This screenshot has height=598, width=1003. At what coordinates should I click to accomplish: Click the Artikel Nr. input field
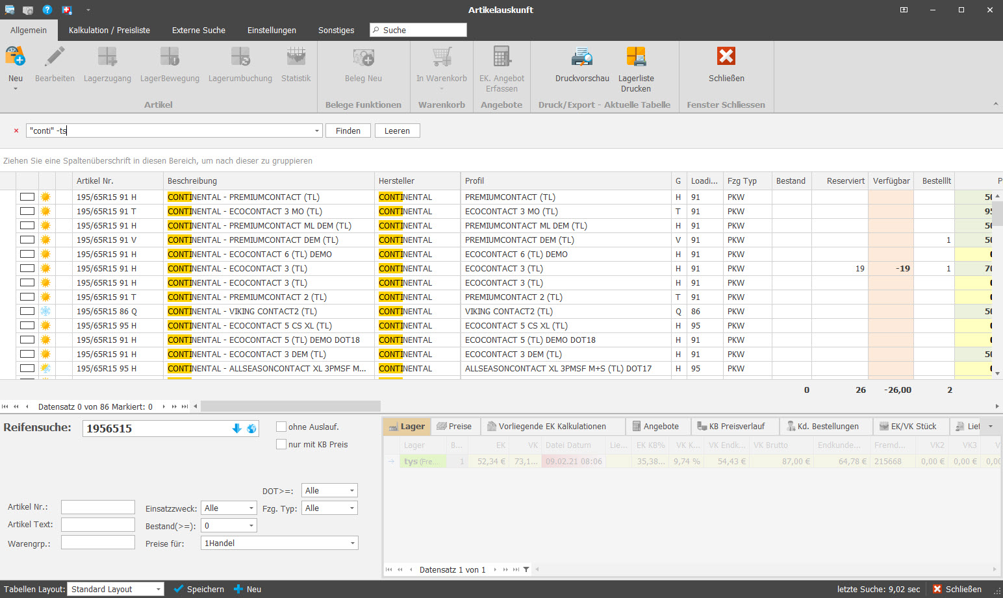[x=98, y=507]
